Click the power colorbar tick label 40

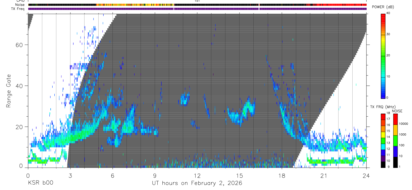click(x=389, y=13)
